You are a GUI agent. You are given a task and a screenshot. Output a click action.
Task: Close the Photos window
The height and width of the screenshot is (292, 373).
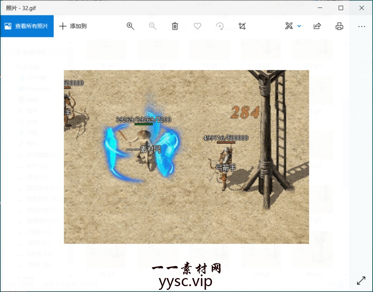point(362,8)
